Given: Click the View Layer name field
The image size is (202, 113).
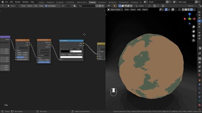Looking at the screenshot, I should (x=186, y=2).
